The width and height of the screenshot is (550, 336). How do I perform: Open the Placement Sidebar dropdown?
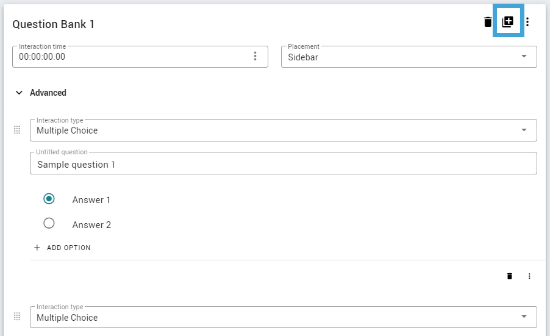click(409, 57)
